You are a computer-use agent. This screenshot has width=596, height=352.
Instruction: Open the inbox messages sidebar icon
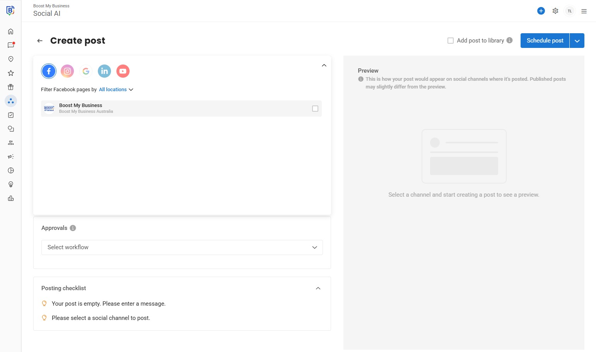click(x=11, y=45)
